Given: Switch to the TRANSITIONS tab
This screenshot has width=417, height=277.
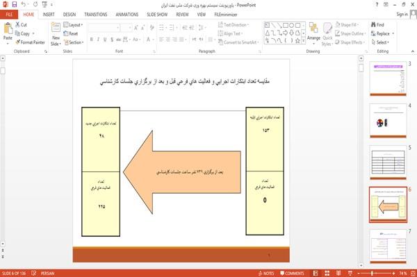Looking at the screenshot, I should pyautogui.click(x=95, y=15).
